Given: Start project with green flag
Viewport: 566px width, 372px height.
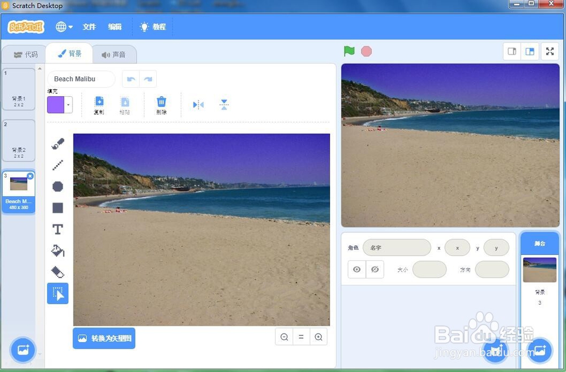Looking at the screenshot, I should coord(349,51).
